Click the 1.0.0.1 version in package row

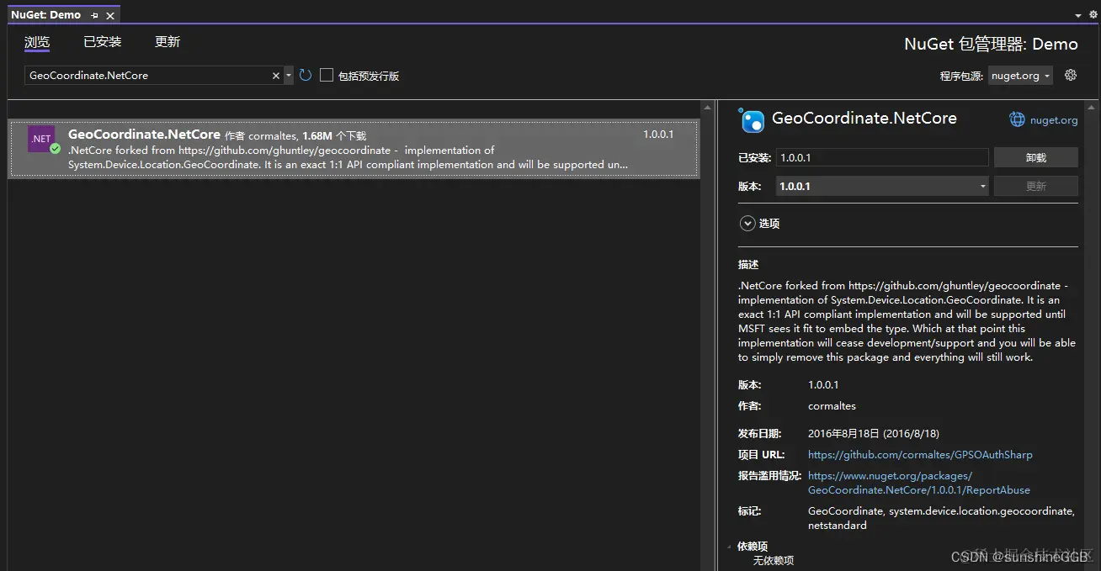(x=658, y=135)
